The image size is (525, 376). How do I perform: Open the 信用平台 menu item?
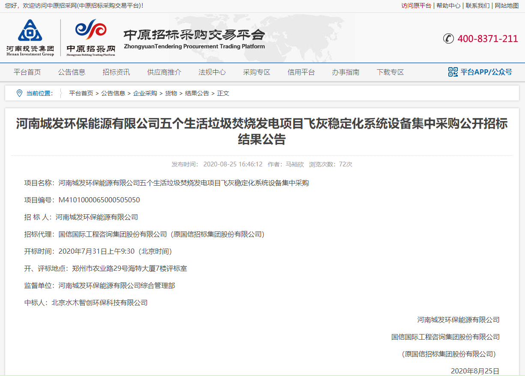301,72
